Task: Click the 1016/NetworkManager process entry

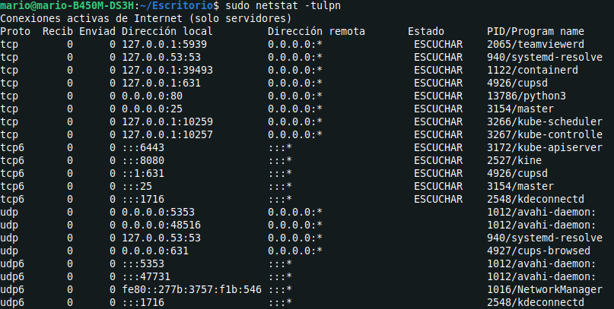Action: pos(545,289)
